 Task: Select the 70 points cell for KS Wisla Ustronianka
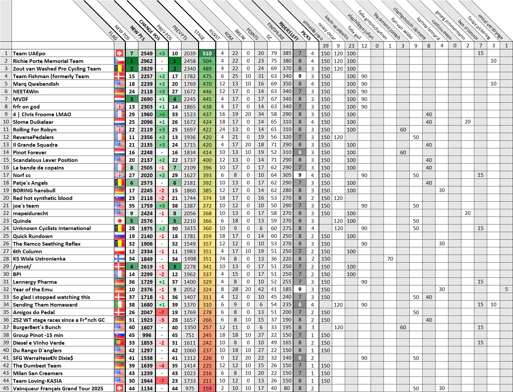(390, 259)
